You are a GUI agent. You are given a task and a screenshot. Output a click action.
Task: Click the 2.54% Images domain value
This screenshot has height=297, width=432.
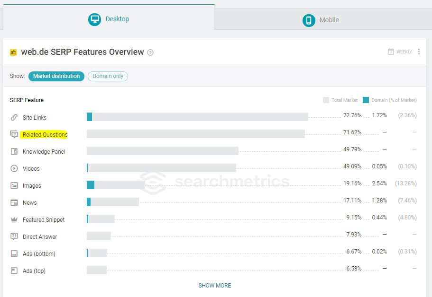[379, 183]
